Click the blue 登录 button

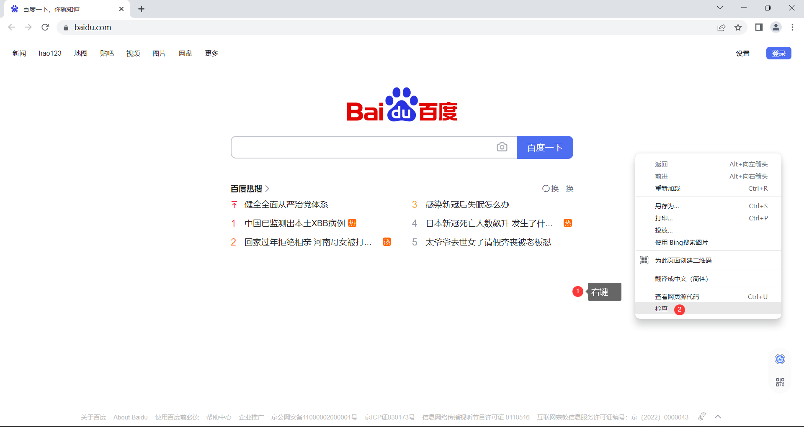tap(778, 53)
